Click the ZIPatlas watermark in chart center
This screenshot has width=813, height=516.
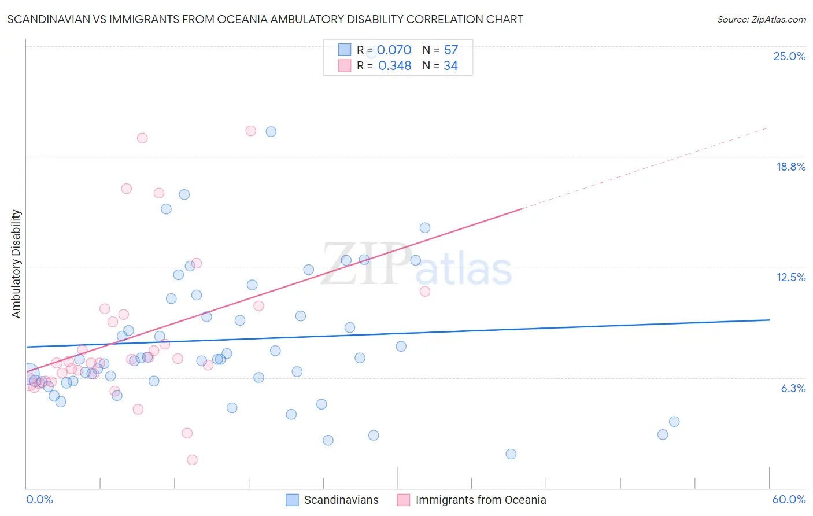(x=416, y=264)
